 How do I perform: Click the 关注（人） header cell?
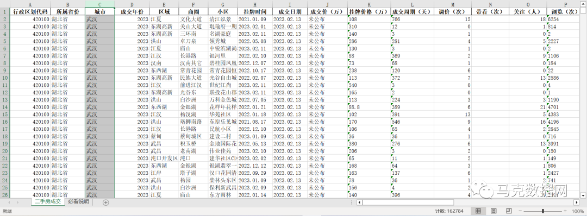point(528,11)
